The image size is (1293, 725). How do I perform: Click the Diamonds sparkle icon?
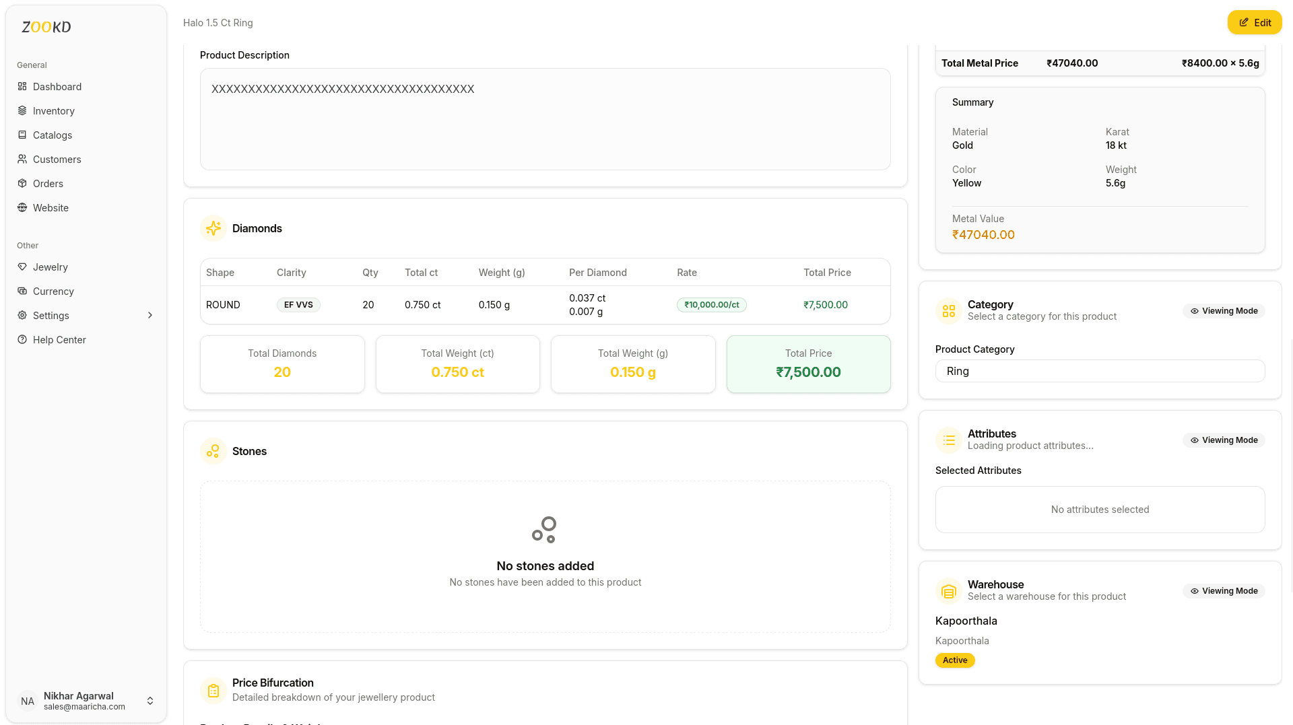213,229
